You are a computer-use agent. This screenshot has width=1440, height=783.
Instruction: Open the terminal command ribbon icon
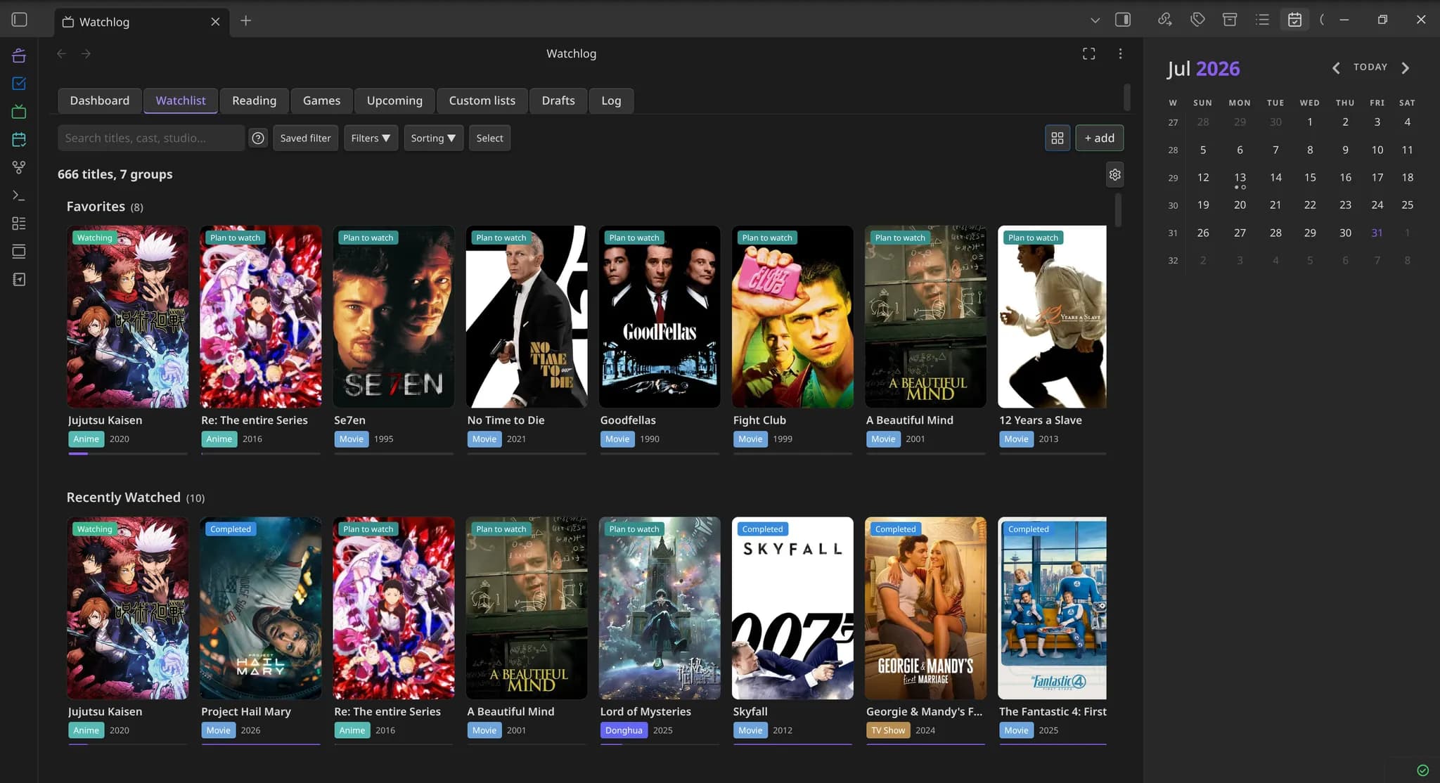pos(19,195)
